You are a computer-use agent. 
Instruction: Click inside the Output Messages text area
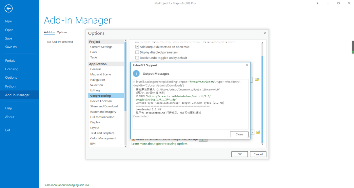tap(190, 104)
